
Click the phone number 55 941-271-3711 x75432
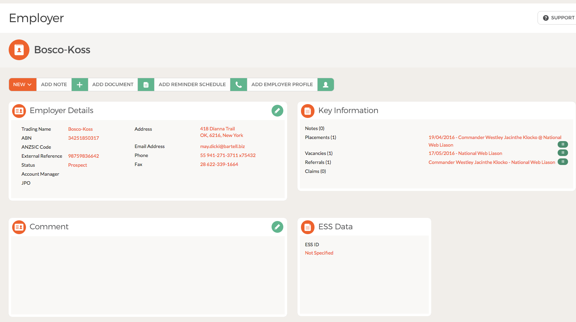click(x=228, y=156)
